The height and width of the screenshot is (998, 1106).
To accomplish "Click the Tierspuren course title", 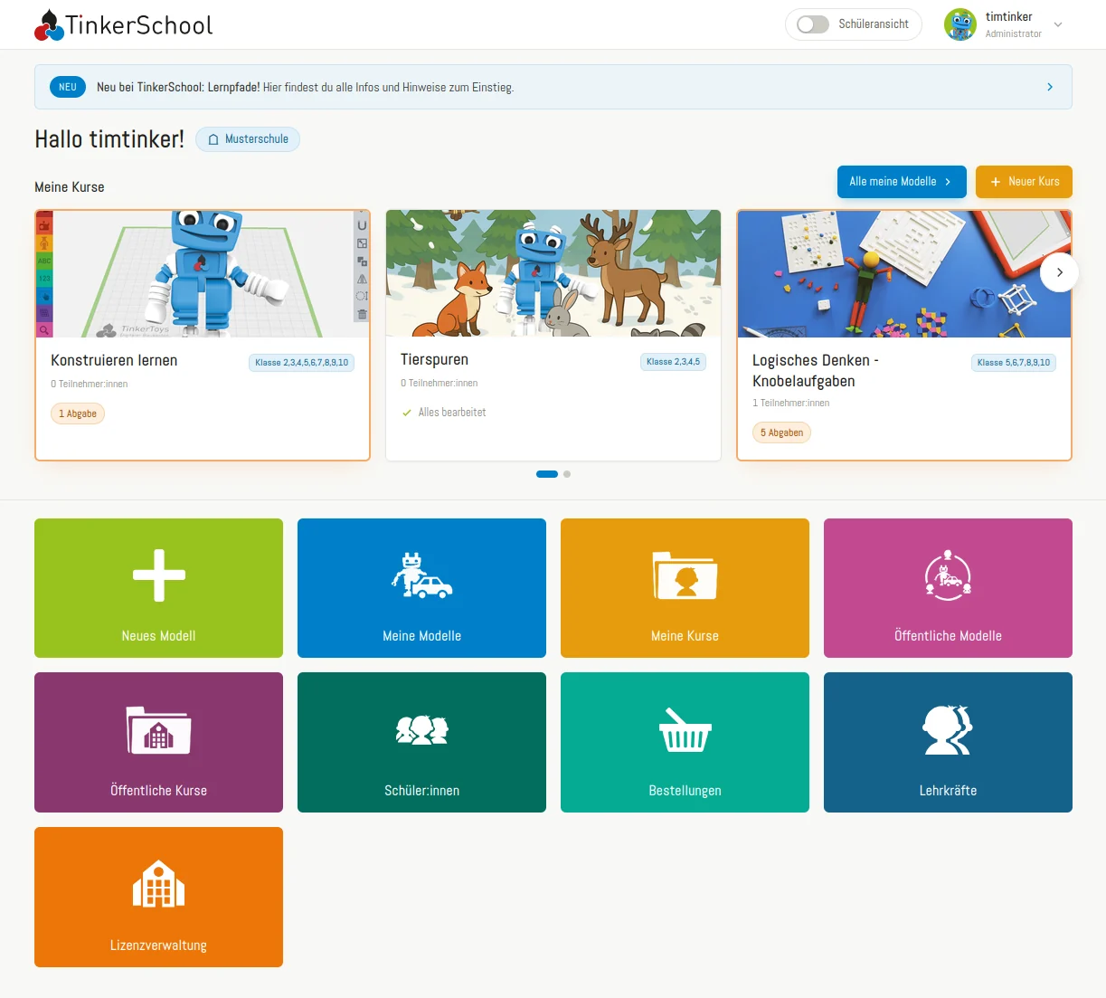I will [434, 359].
